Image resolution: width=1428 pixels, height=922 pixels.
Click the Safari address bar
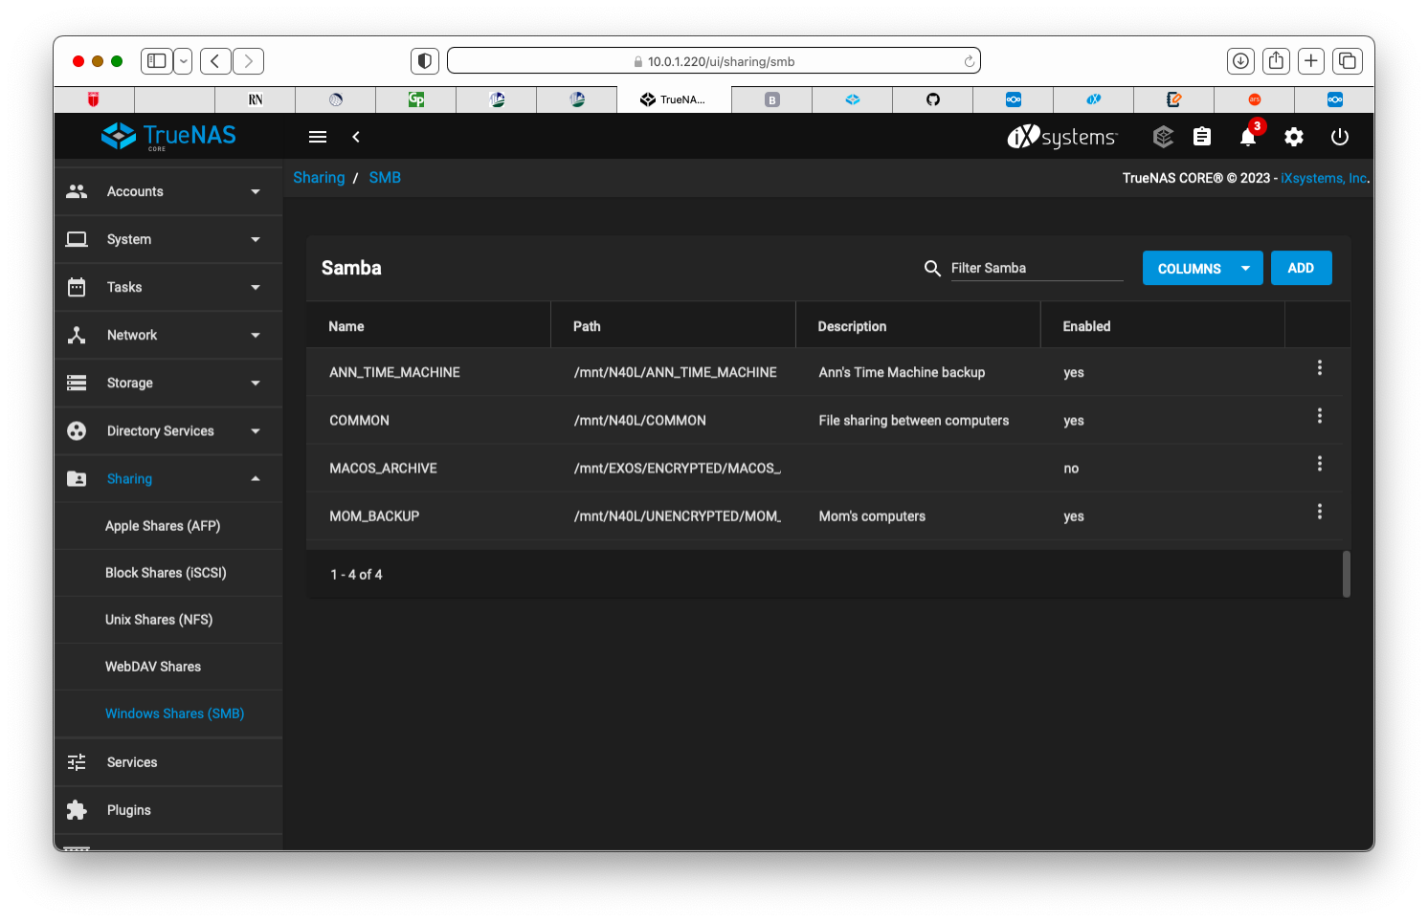click(714, 61)
